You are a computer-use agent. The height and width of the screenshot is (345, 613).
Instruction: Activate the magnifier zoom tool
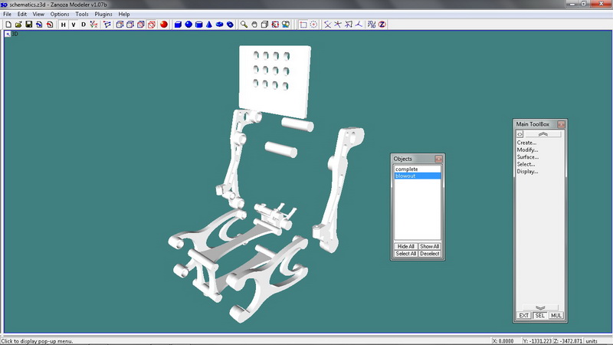point(244,25)
